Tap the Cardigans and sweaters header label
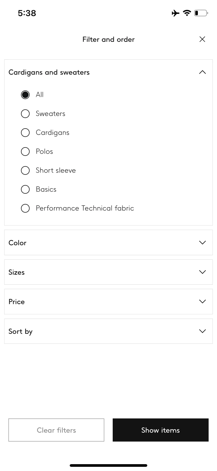The height and width of the screenshot is (471, 217). click(49, 72)
